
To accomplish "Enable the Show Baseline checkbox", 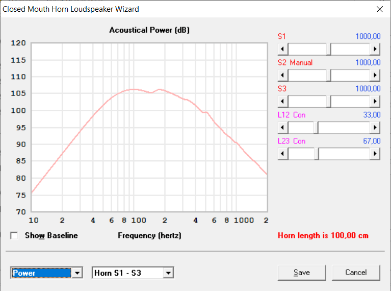I will 14,235.
